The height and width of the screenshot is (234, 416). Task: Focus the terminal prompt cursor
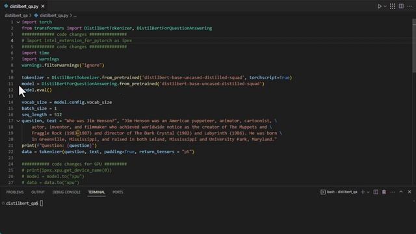42,203
